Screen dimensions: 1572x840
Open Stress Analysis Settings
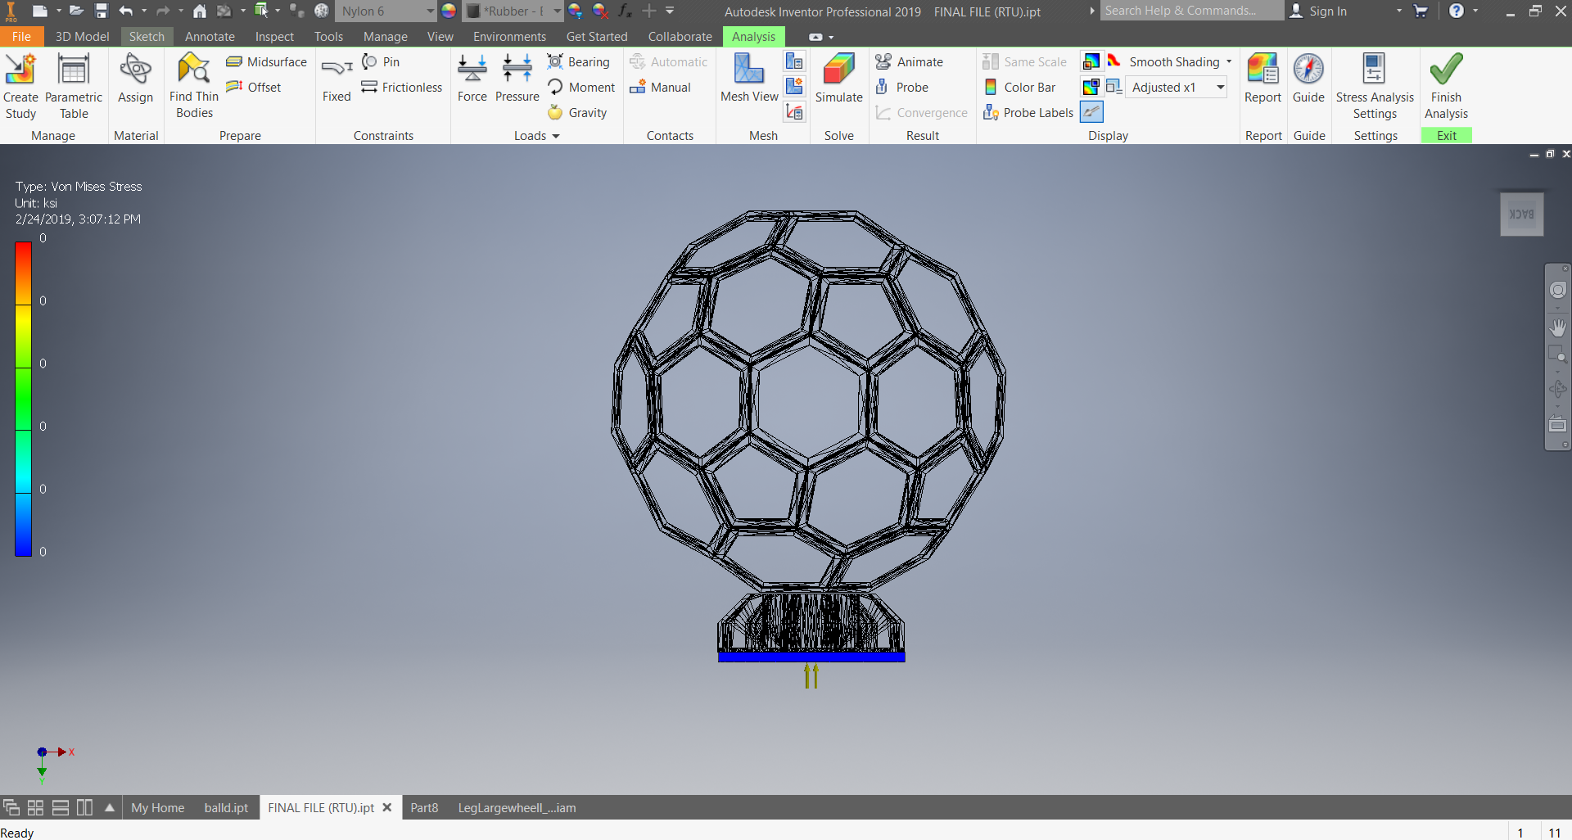(x=1375, y=85)
